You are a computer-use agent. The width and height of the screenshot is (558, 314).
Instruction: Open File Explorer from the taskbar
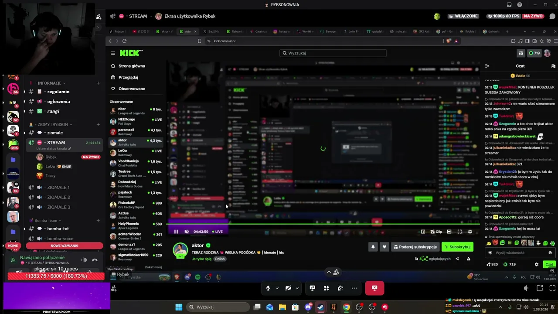(282, 307)
